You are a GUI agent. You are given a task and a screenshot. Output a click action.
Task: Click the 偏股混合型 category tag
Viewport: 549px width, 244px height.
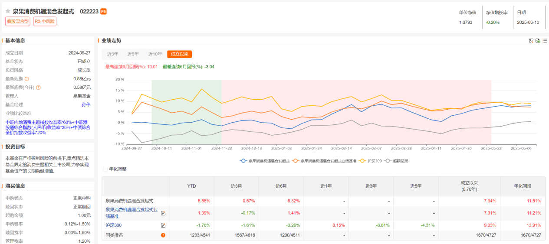click(x=18, y=21)
